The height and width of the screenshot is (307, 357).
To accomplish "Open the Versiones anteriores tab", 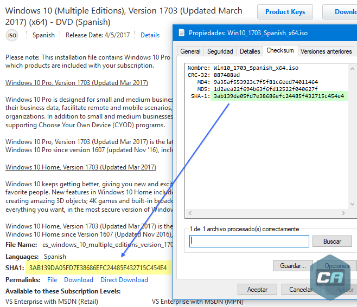I will click(326, 51).
